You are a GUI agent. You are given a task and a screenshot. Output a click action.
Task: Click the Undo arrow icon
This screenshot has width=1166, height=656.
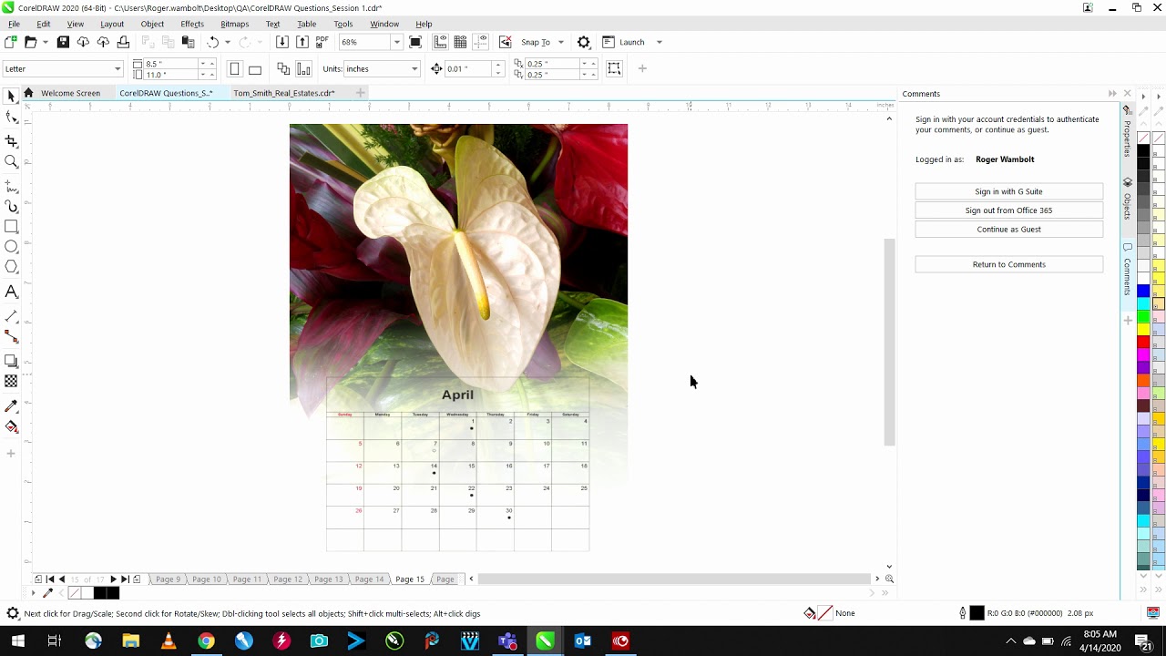tap(212, 42)
